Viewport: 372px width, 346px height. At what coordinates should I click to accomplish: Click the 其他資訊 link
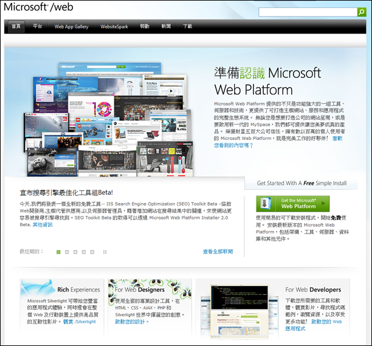pyautogui.click(x=43, y=224)
